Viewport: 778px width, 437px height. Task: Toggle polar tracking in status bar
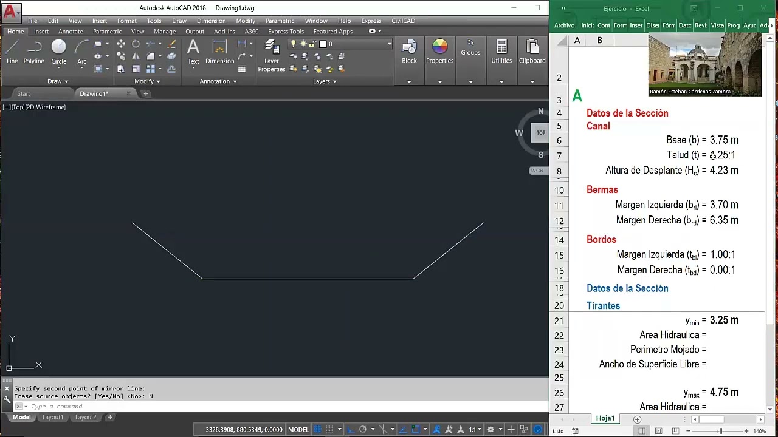363,429
